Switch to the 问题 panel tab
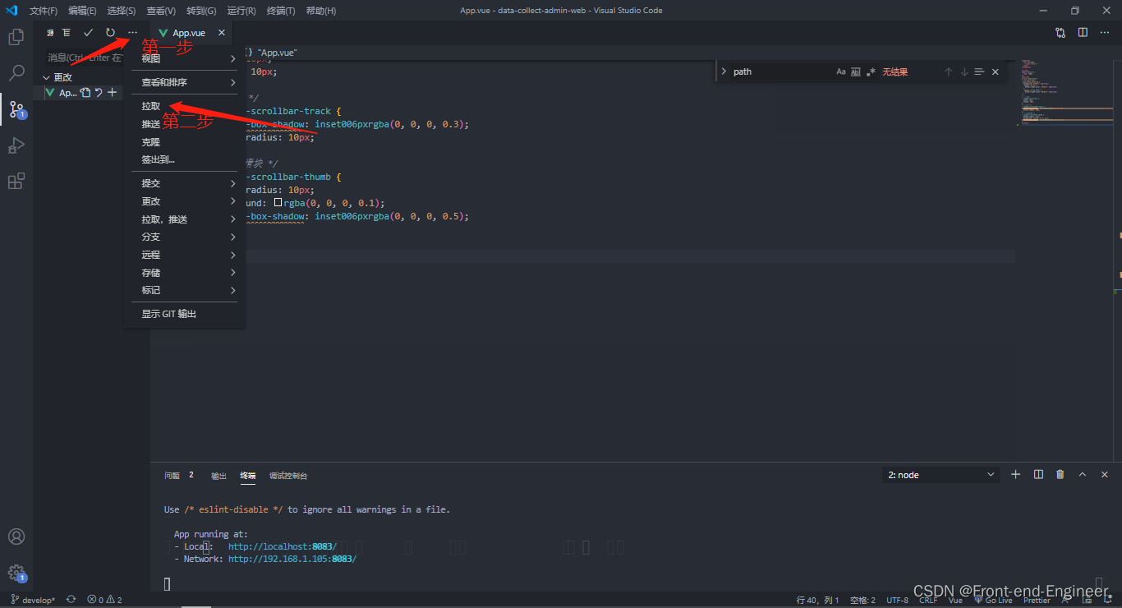 point(172,475)
